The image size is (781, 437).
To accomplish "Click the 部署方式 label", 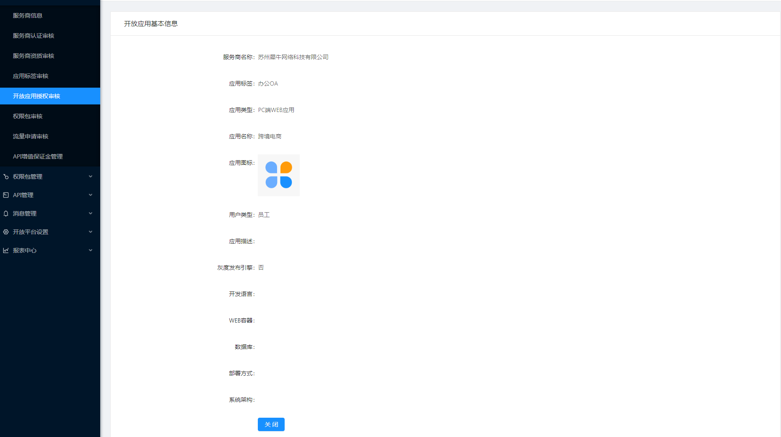I will click(241, 373).
